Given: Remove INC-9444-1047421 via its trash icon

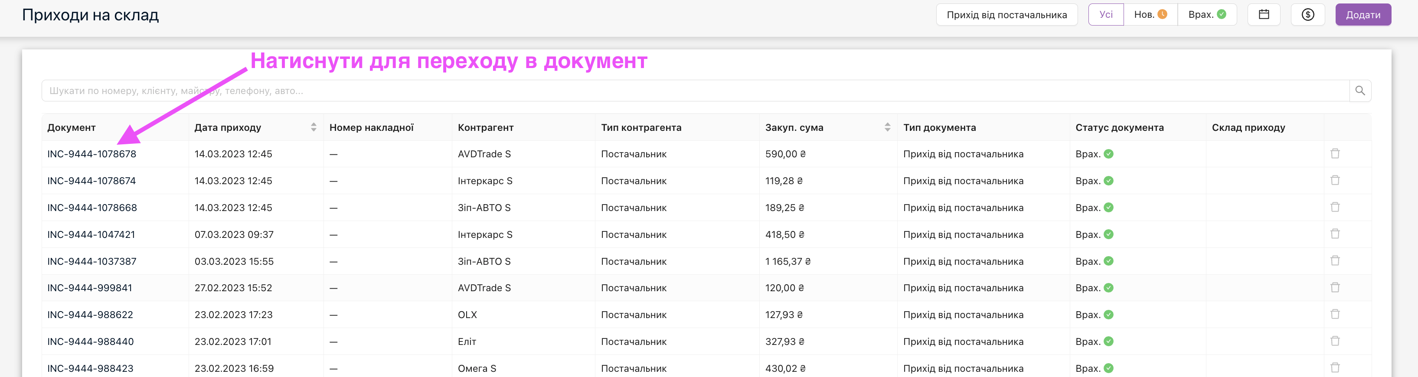Looking at the screenshot, I should pos(1335,234).
